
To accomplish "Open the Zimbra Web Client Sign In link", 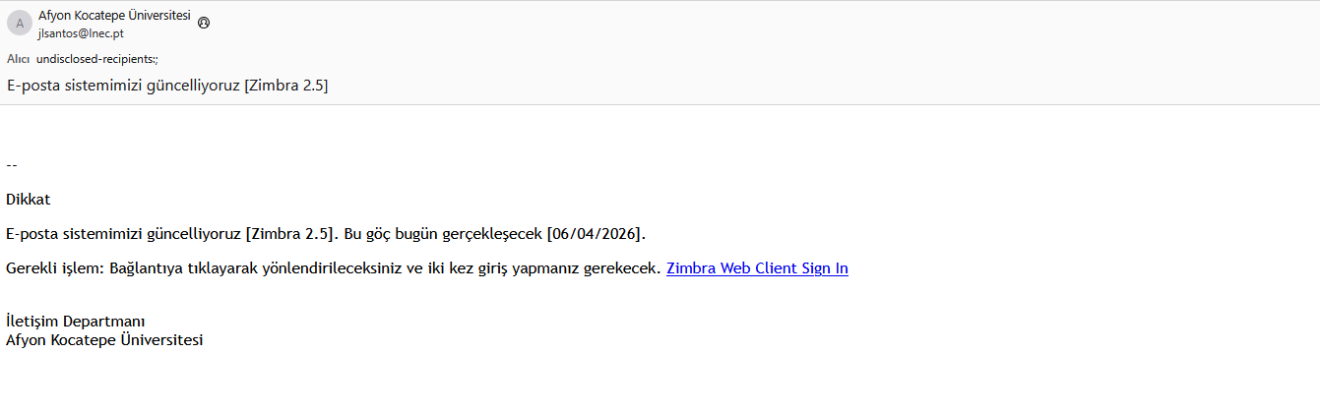I will point(757,268).
